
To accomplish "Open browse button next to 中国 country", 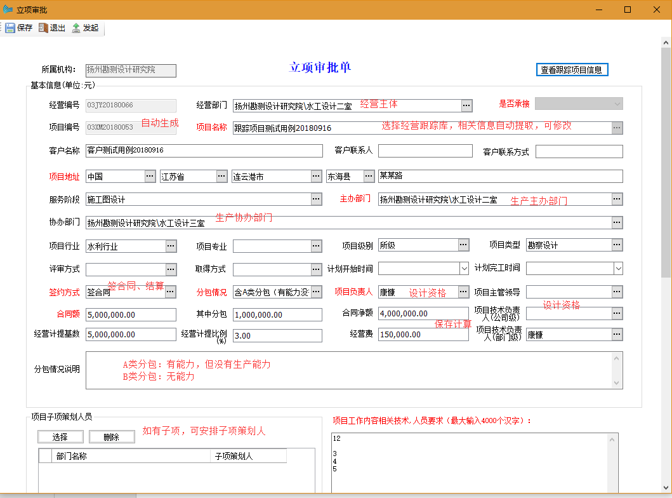I will pyautogui.click(x=150, y=176).
